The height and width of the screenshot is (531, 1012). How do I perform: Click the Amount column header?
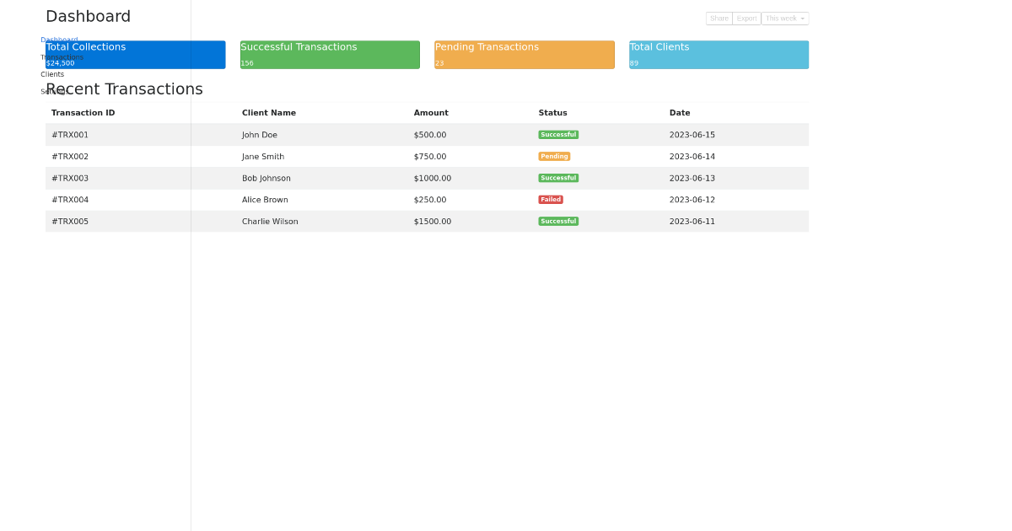(x=431, y=112)
